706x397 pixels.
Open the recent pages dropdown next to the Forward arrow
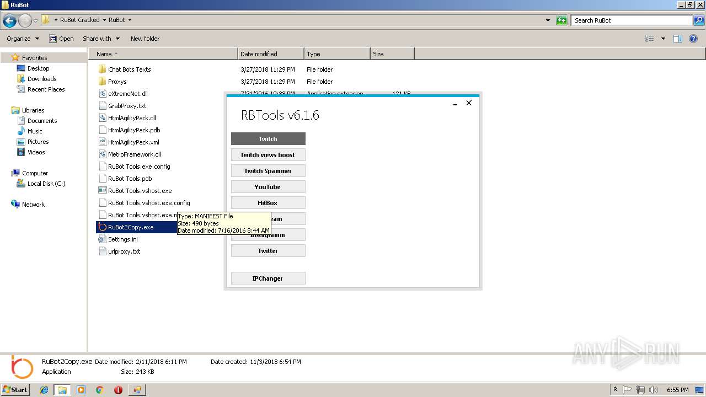point(35,21)
